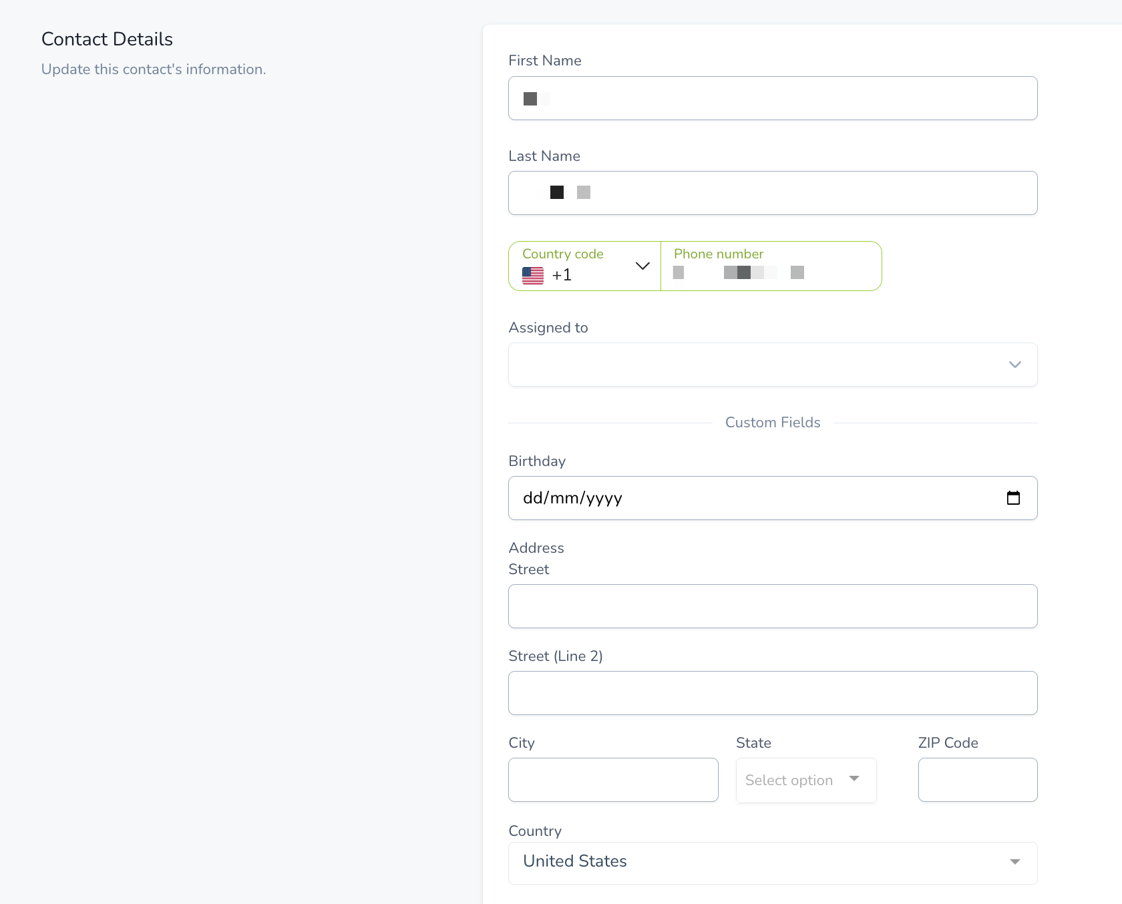Click the First Name input field
Image resolution: width=1122 pixels, height=904 pixels.
coord(773,98)
